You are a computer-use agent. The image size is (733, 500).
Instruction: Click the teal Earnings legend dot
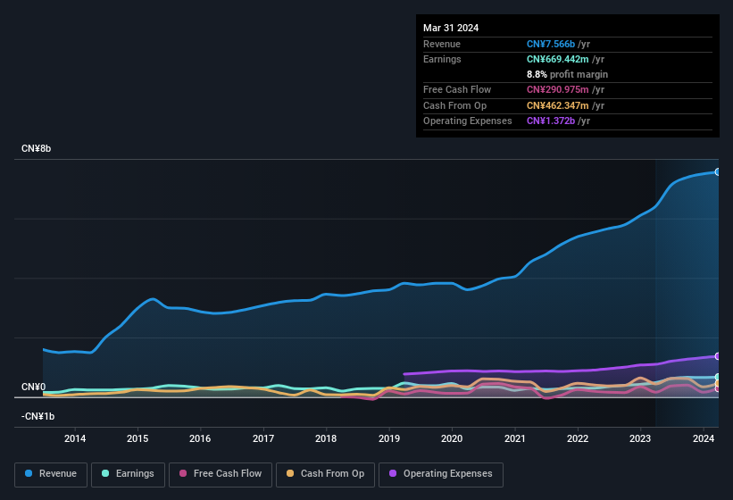tap(106, 474)
